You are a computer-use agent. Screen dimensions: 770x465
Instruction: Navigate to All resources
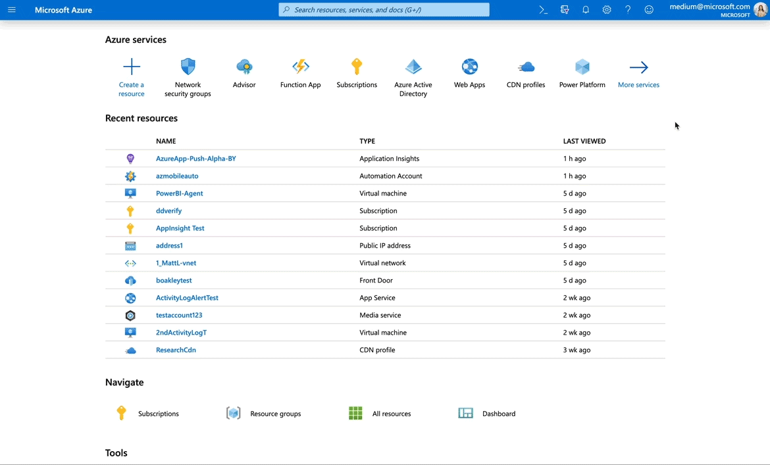click(x=392, y=414)
